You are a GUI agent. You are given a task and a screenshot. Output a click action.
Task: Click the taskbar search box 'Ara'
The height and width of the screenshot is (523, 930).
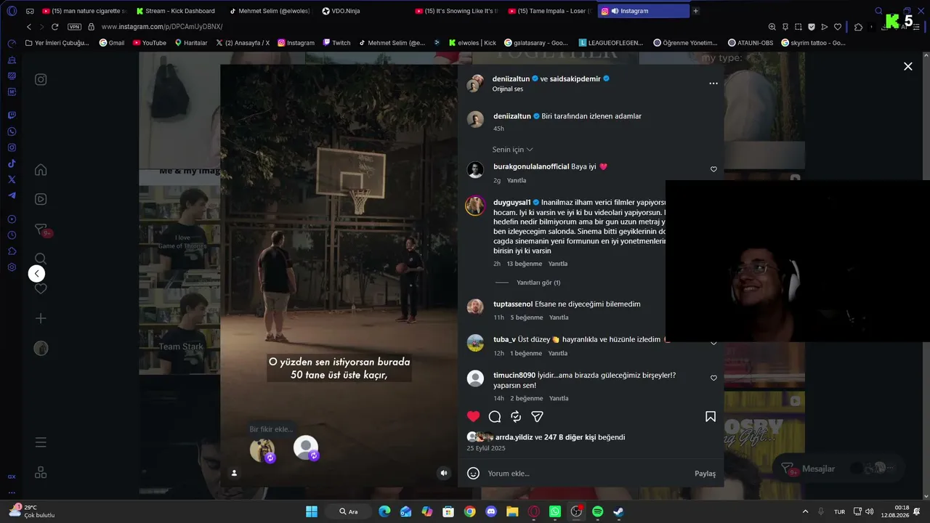[x=350, y=511]
